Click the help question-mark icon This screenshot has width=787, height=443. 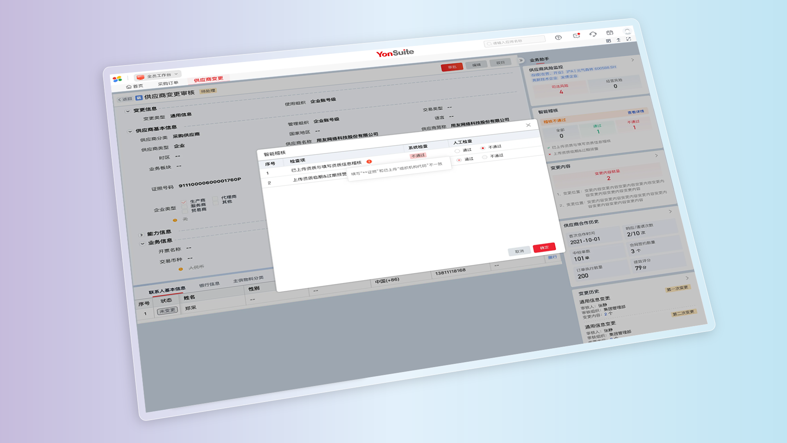click(558, 37)
